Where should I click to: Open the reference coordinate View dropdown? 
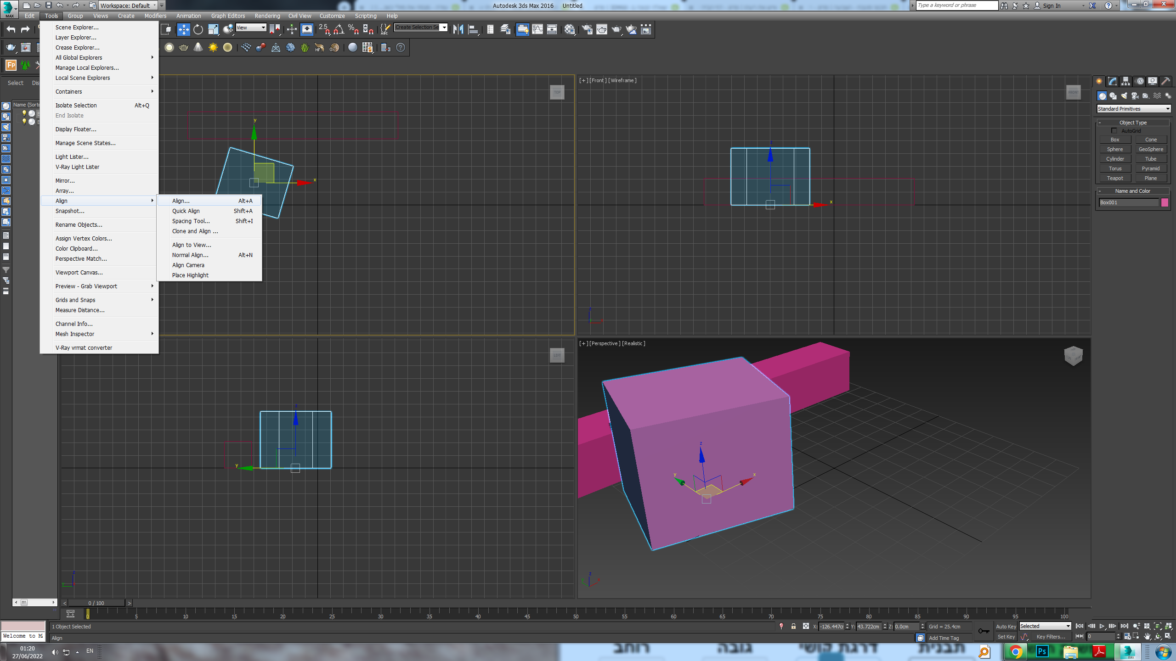pos(251,28)
